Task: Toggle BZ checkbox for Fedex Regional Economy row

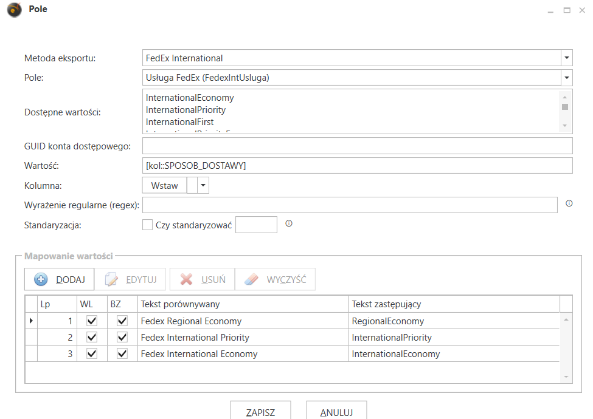Action: click(x=122, y=321)
